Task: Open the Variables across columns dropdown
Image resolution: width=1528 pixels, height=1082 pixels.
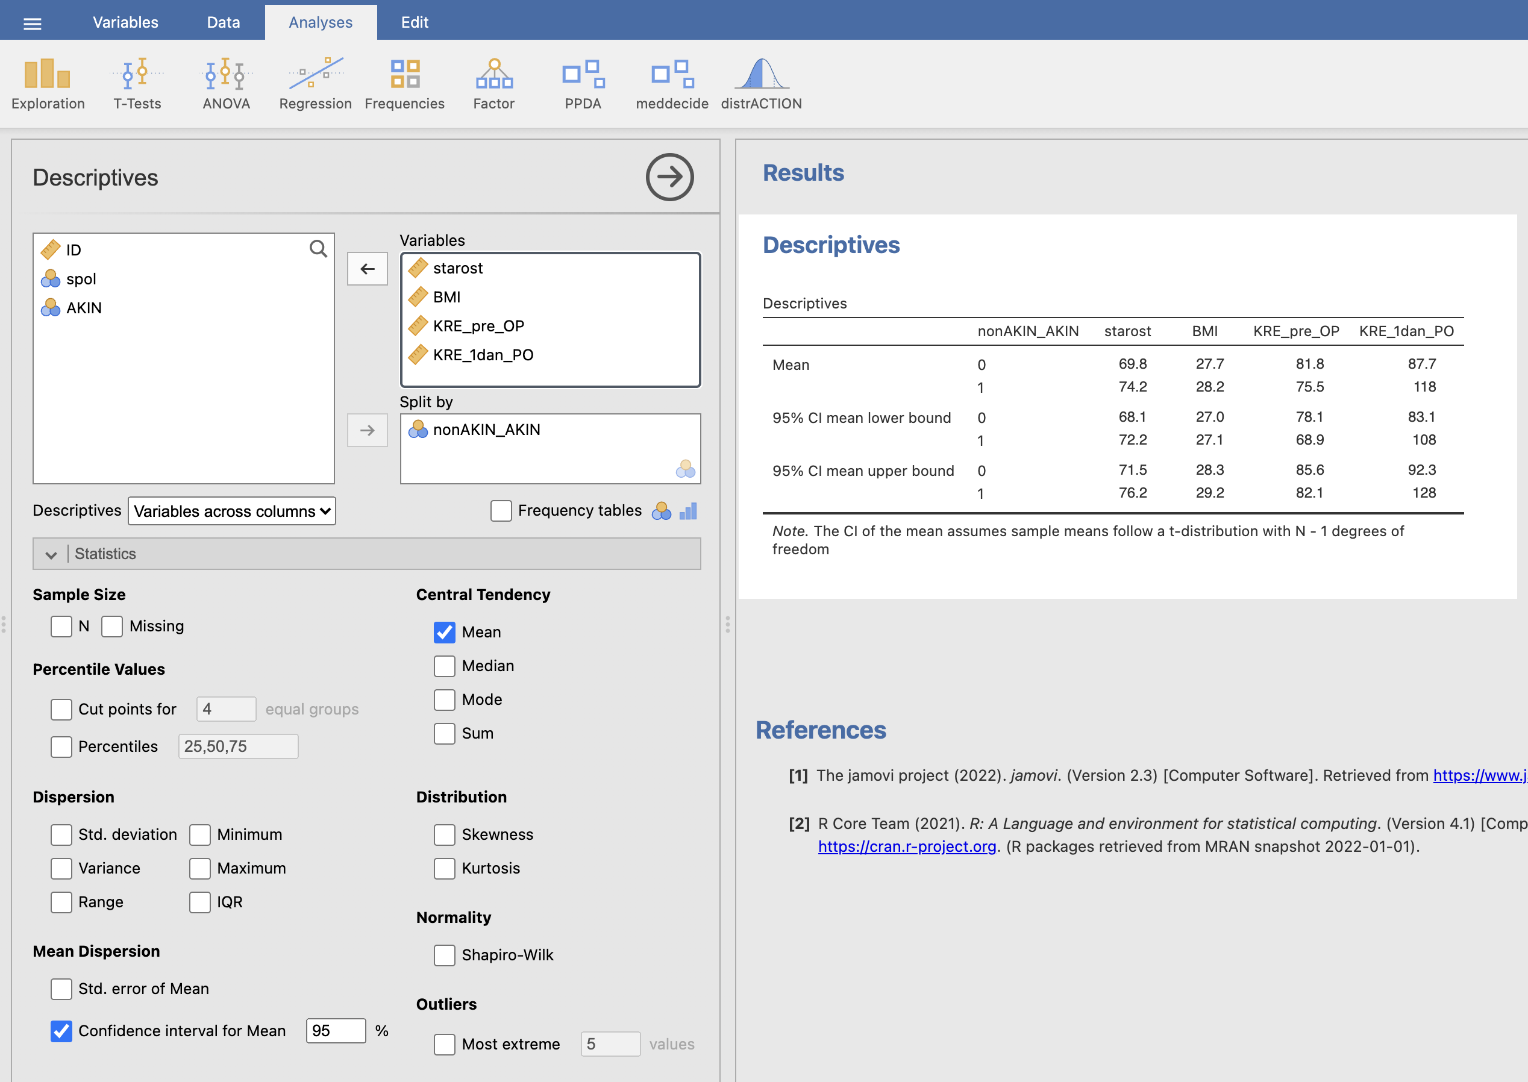Action: (232, 511)
